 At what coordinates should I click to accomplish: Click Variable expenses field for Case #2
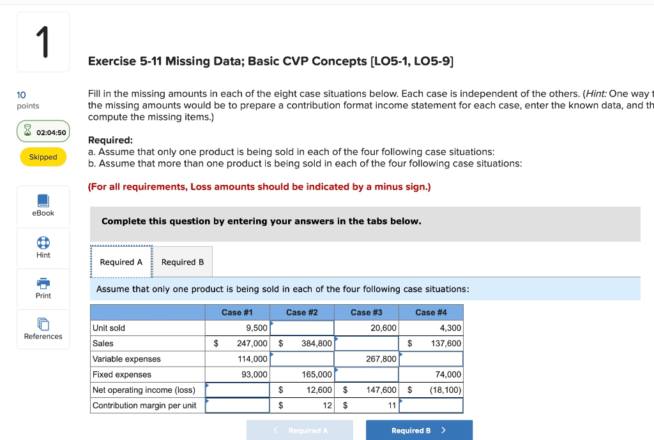click(x=301, y=358)
